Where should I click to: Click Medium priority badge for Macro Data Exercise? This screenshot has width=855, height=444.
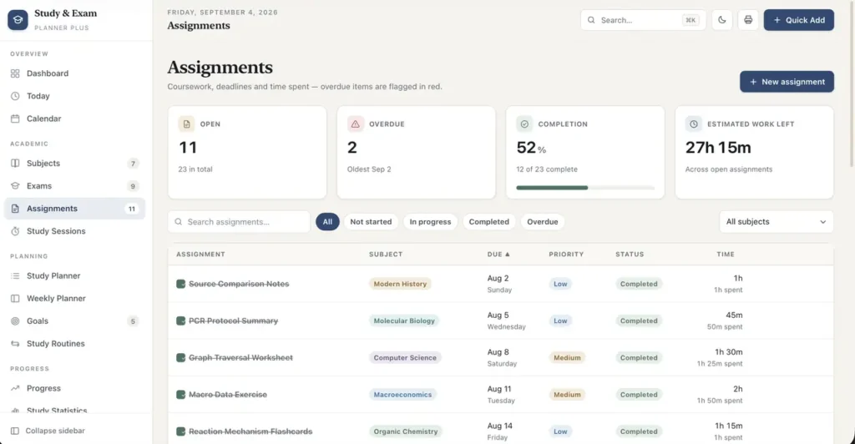pyautogui.click(x=567, y=395)
